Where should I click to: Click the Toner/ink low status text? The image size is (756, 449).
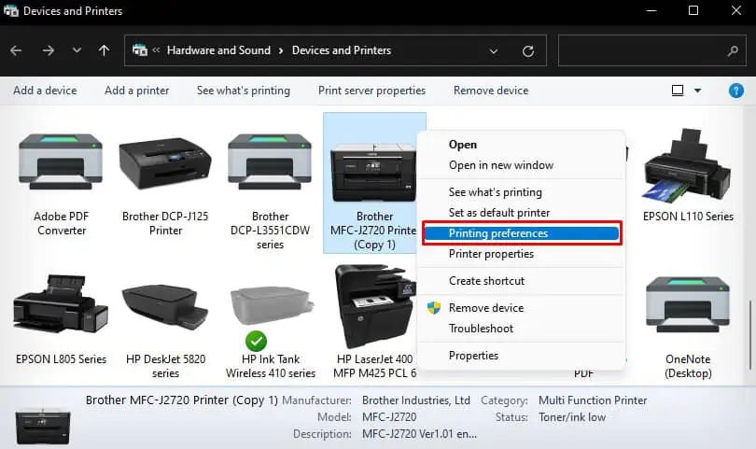572,417
